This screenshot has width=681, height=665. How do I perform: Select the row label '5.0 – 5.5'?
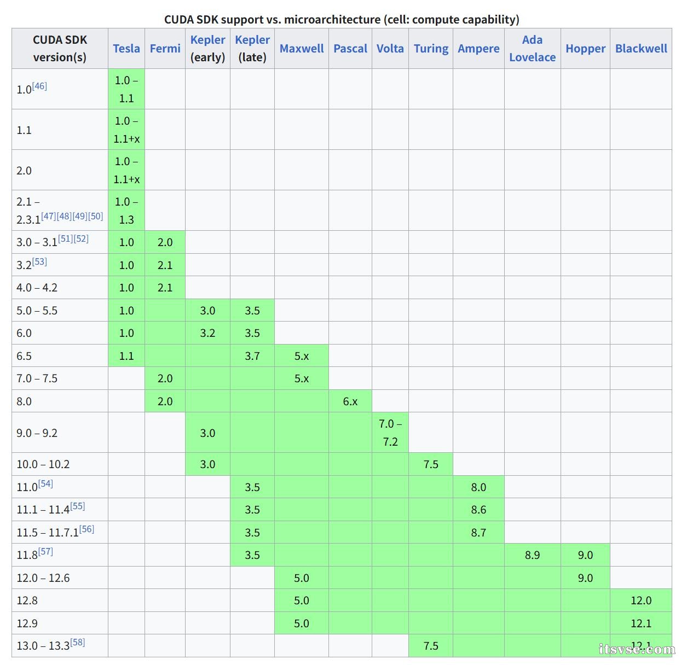click(x=37, y=311)
